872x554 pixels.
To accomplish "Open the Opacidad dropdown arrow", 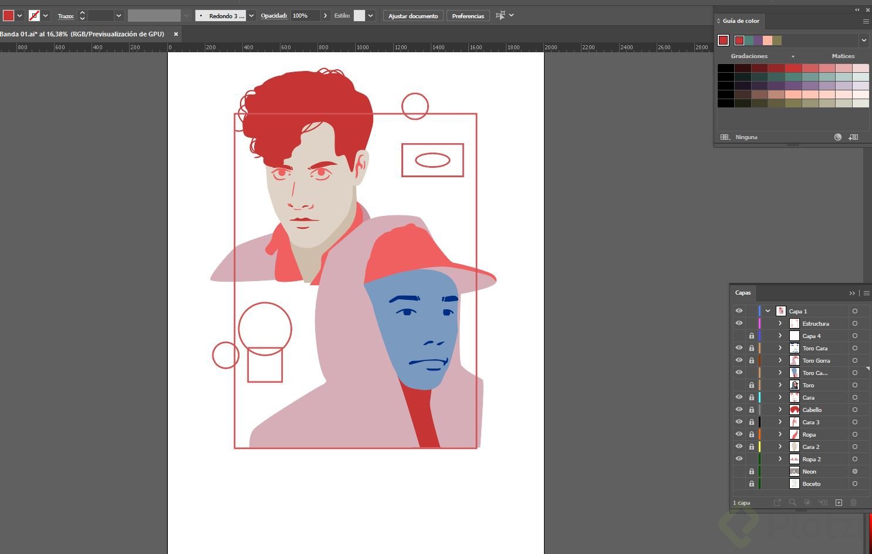I will [x=325, y=15].
